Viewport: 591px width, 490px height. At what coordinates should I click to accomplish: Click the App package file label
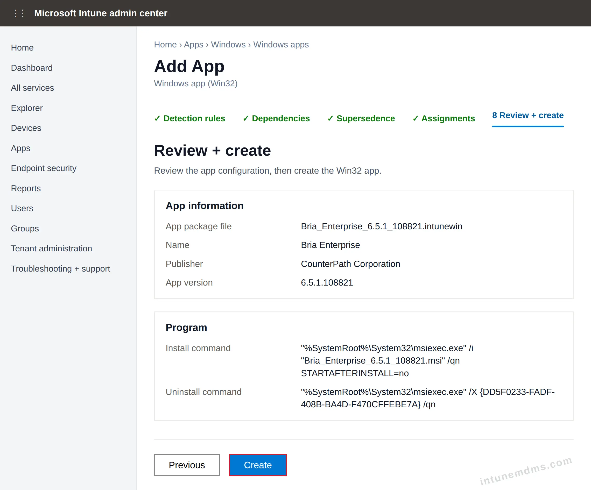click(x=199, y=226)
